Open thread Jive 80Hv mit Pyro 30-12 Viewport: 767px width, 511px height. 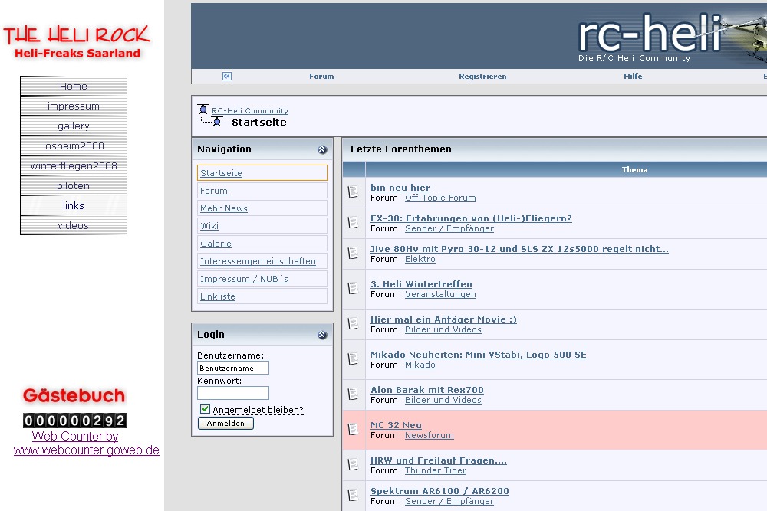[519, 249]
